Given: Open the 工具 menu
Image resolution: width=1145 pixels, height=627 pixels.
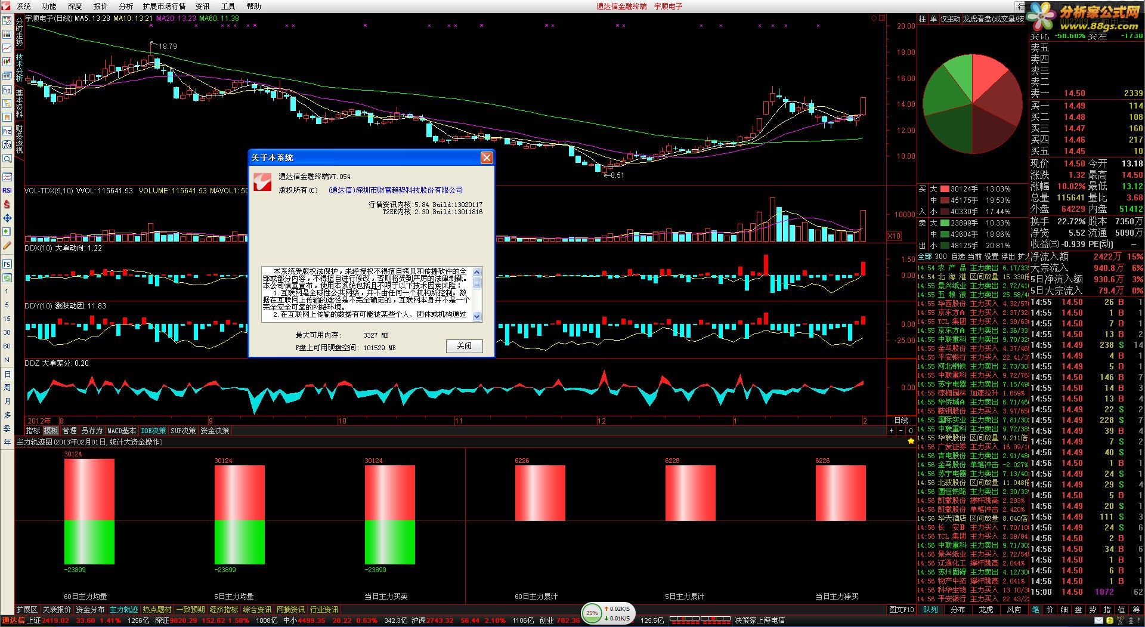Looking at the screenshot, I should pyautogui.click(x=228, y=6).
